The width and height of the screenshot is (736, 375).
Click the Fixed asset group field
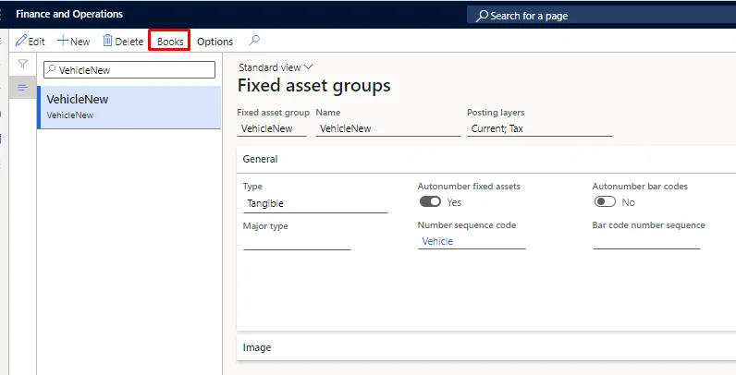272,128
